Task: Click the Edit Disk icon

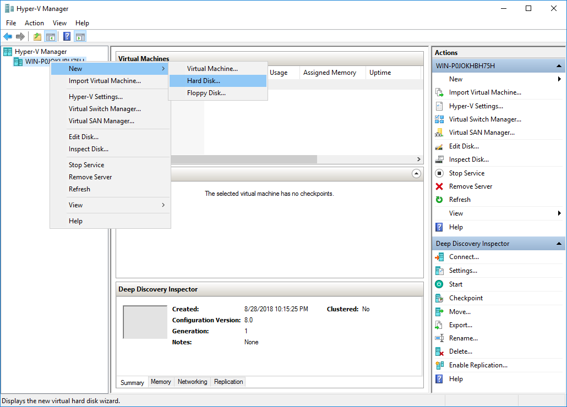Action: click(439, 146)
